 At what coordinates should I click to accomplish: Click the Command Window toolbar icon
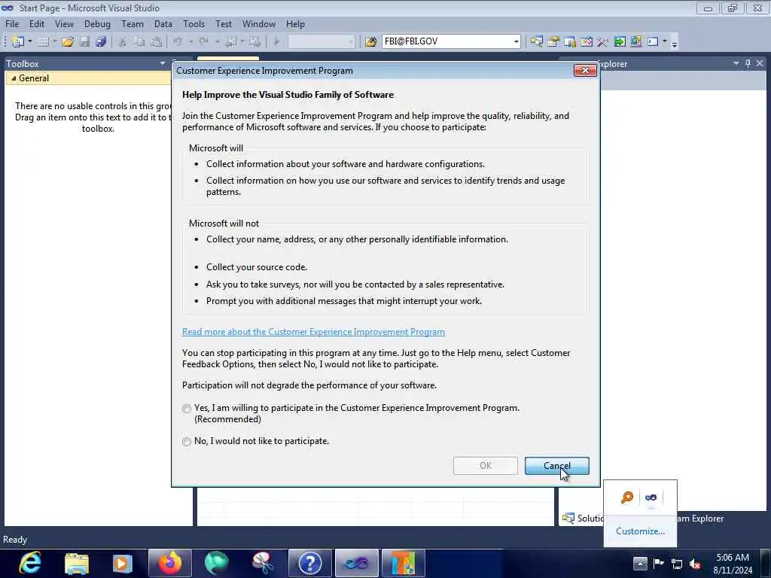pyautogui.click(x=653, y=42)
